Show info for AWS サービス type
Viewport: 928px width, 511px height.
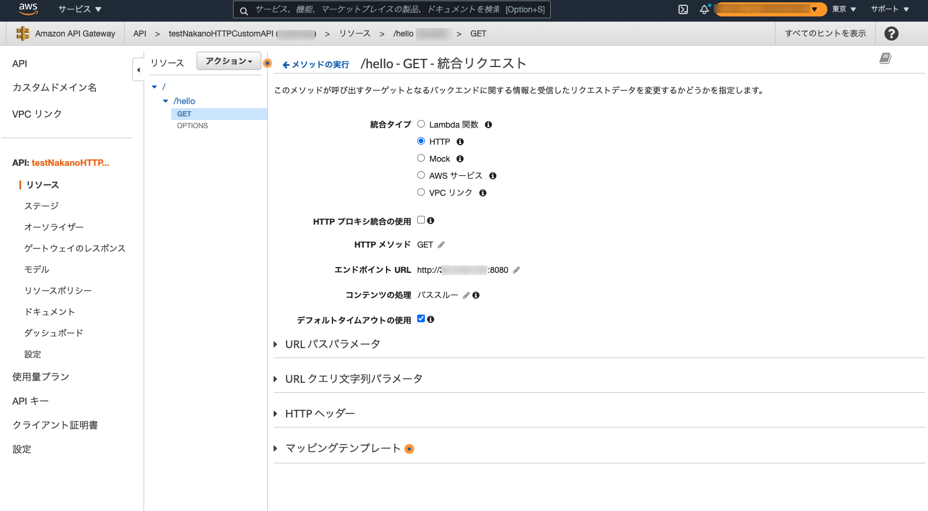493,176
